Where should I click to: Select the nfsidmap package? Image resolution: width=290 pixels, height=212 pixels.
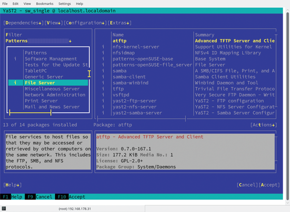pos(186,53)
